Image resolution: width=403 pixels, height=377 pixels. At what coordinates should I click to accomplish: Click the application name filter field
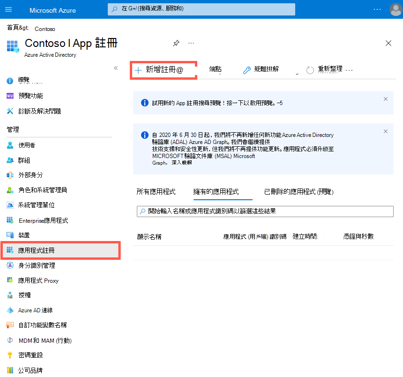point(265,211)
